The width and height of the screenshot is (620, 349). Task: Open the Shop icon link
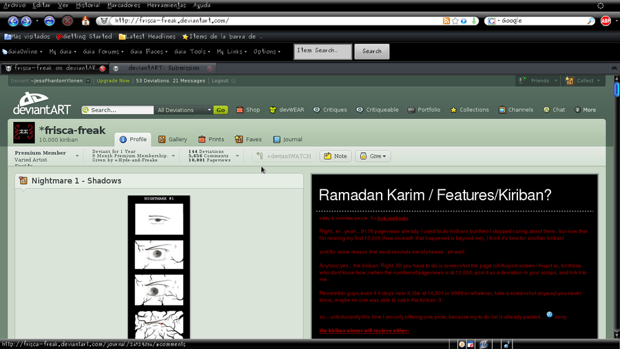pyautogui.click(x=248, y=109)
